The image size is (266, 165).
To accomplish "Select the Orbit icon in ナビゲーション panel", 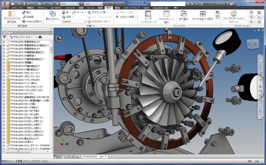I will click(x=251, y=22).
